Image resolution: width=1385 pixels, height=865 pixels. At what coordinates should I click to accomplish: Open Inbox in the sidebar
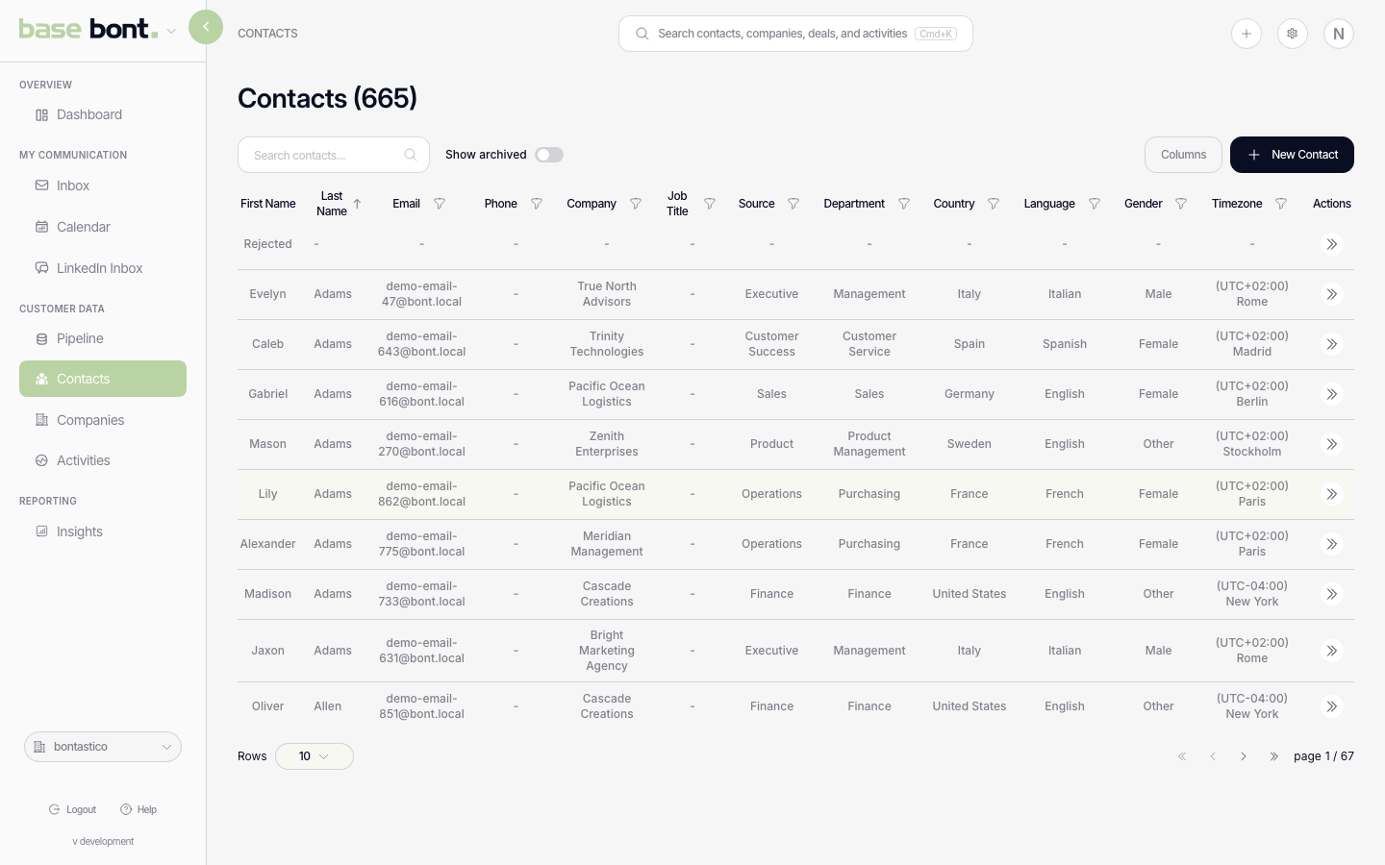click(x=103, y=185)
